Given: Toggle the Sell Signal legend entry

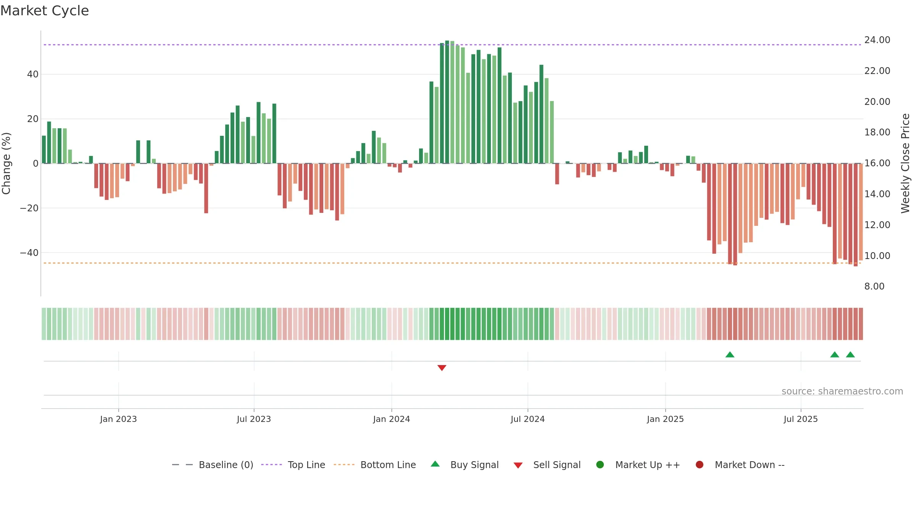Looking at the screenshot, I should coord(547,465).
